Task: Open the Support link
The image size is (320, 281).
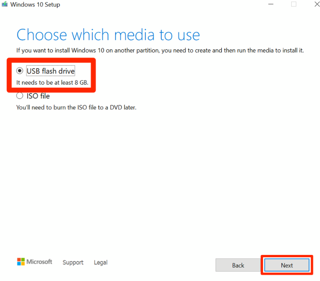Action: click(73, 262)
